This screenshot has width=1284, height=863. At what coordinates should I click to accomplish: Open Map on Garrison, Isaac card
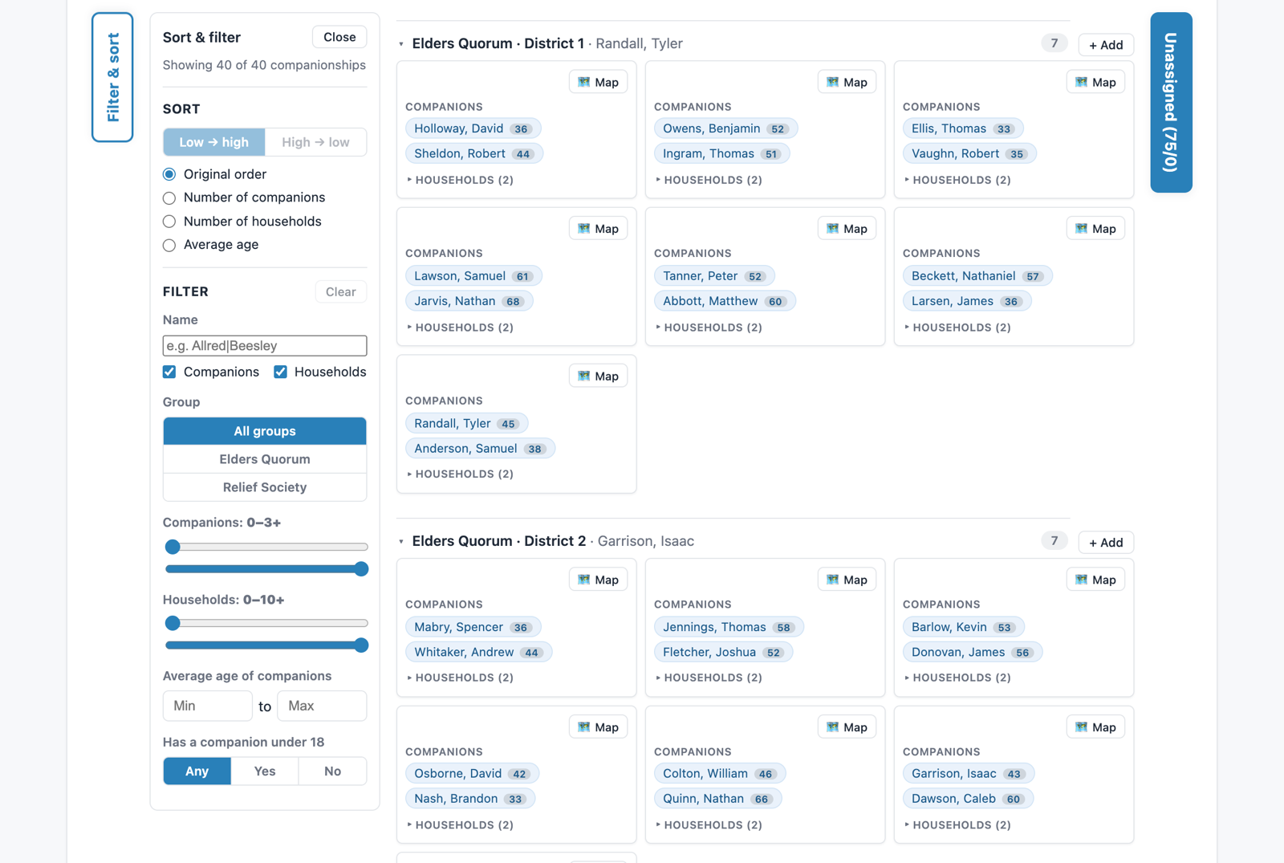click(x=1095, y=727)
